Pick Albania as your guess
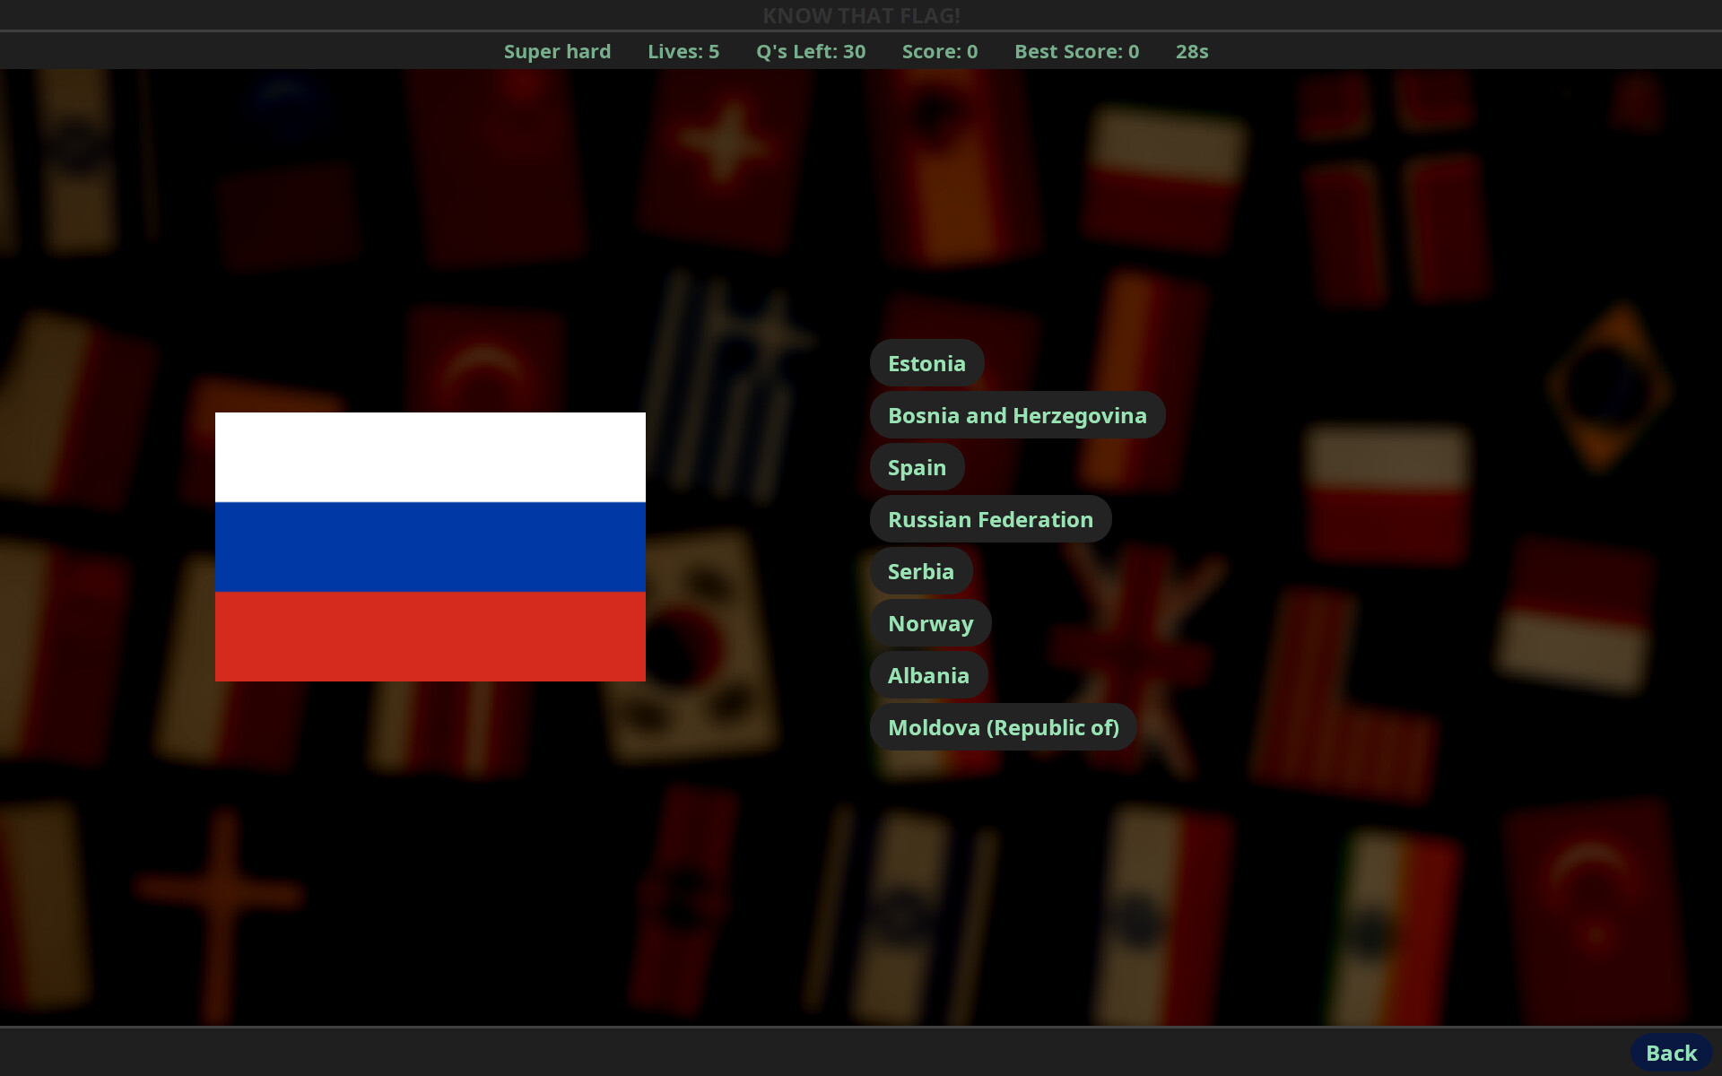Screen dimensions: 1722x1076 coord(928,675)
